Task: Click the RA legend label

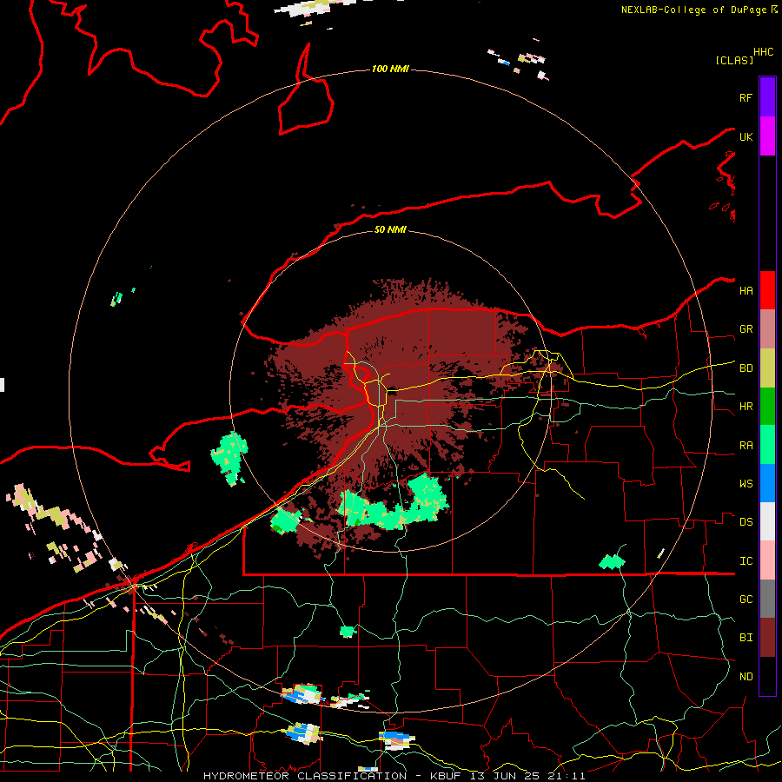Action: (746, 446)
